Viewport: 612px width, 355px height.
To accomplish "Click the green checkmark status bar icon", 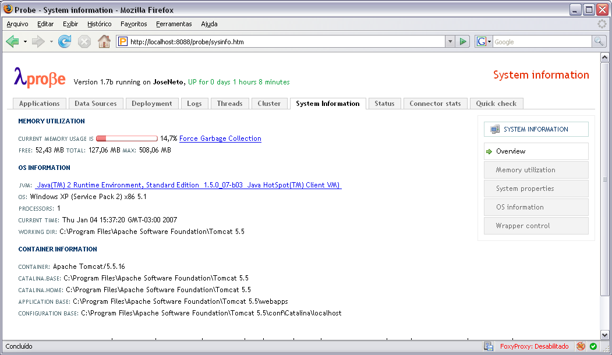I will pos(593,346).
